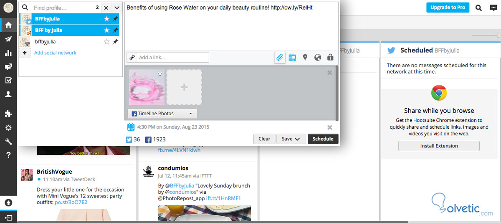The height and width of the screenshot is (223, 501).
Task: Open the Publisher paper plane icon
Action: coord(8,39)
